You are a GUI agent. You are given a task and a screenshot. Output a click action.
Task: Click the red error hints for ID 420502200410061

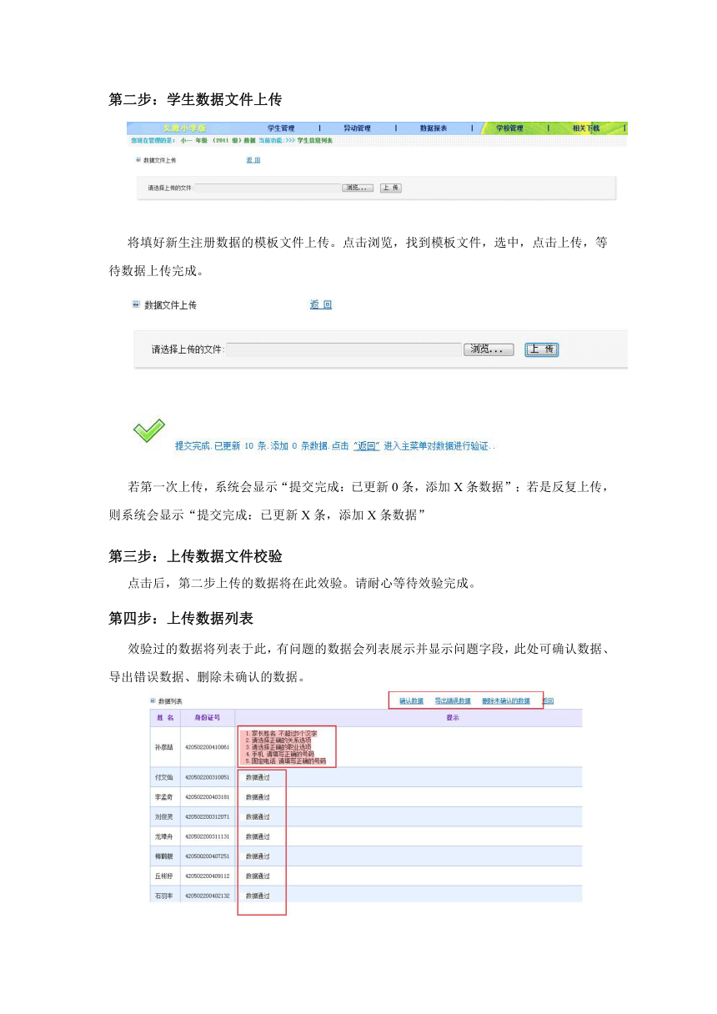(285, 747)
